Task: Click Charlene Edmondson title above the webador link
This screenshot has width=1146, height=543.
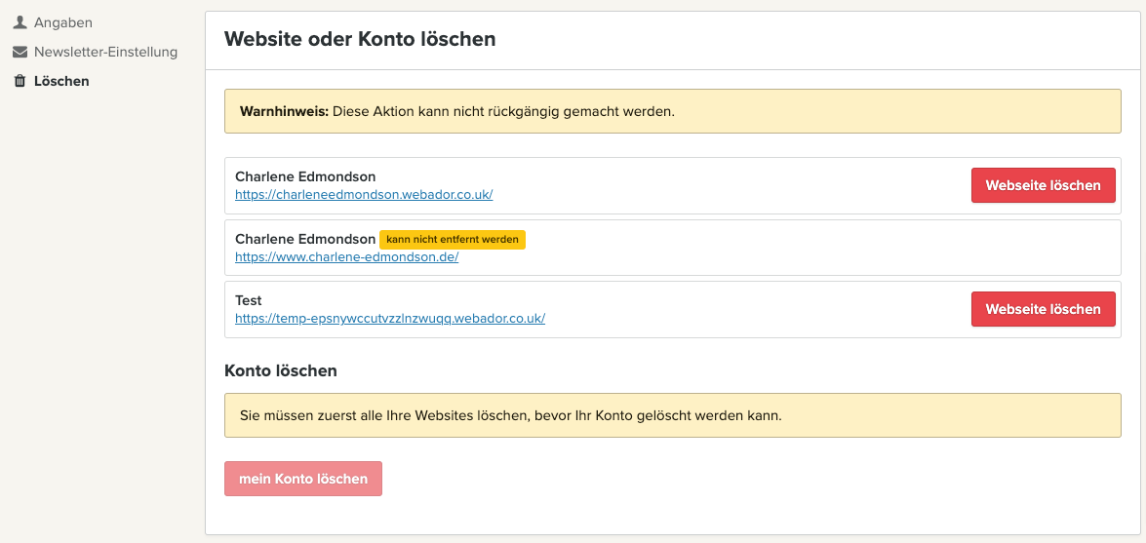Action: point(305,176)
